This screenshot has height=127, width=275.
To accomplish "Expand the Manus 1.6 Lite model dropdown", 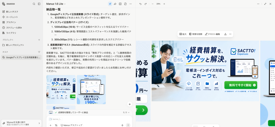I will point(56,4).
